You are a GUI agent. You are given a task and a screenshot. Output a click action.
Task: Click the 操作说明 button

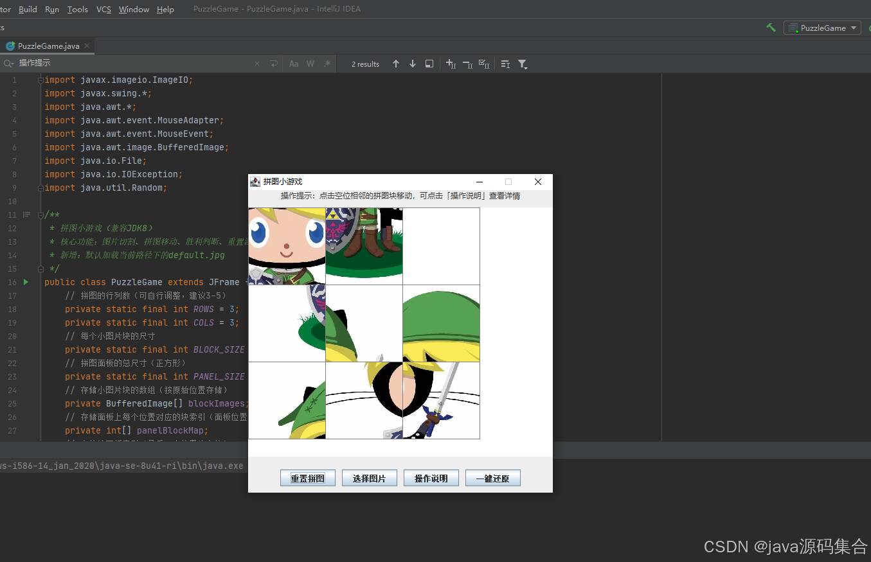[x=431, y=479]
